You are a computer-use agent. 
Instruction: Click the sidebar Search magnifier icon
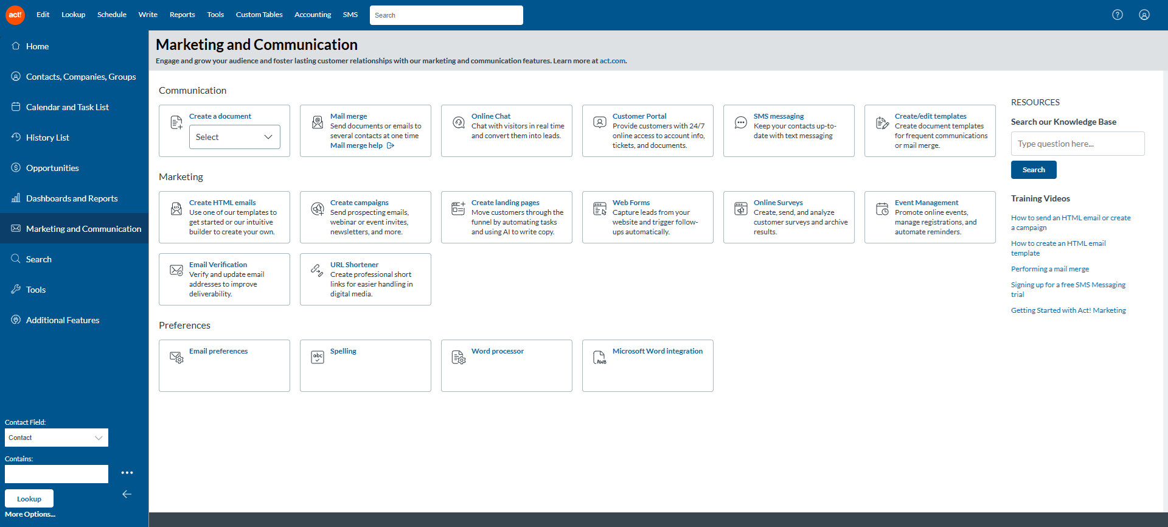point(16,259)
